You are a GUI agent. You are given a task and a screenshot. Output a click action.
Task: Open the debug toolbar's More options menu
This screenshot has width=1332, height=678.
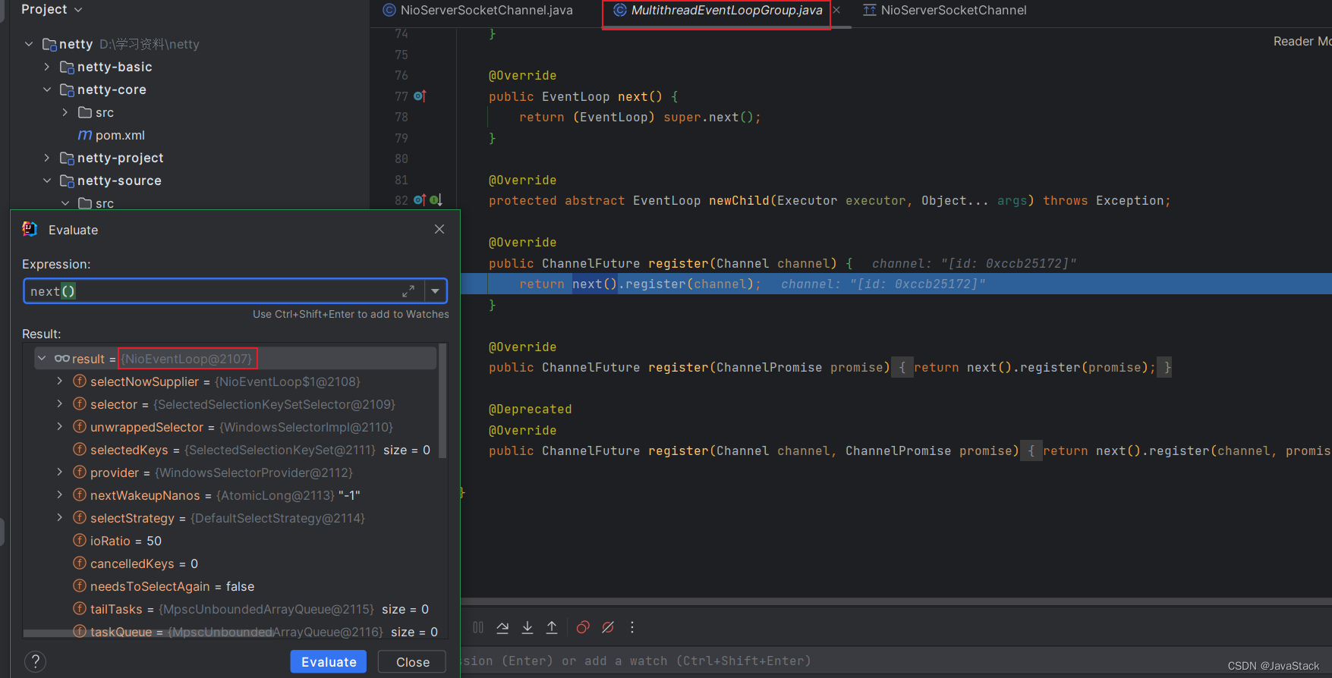point(632,627)
